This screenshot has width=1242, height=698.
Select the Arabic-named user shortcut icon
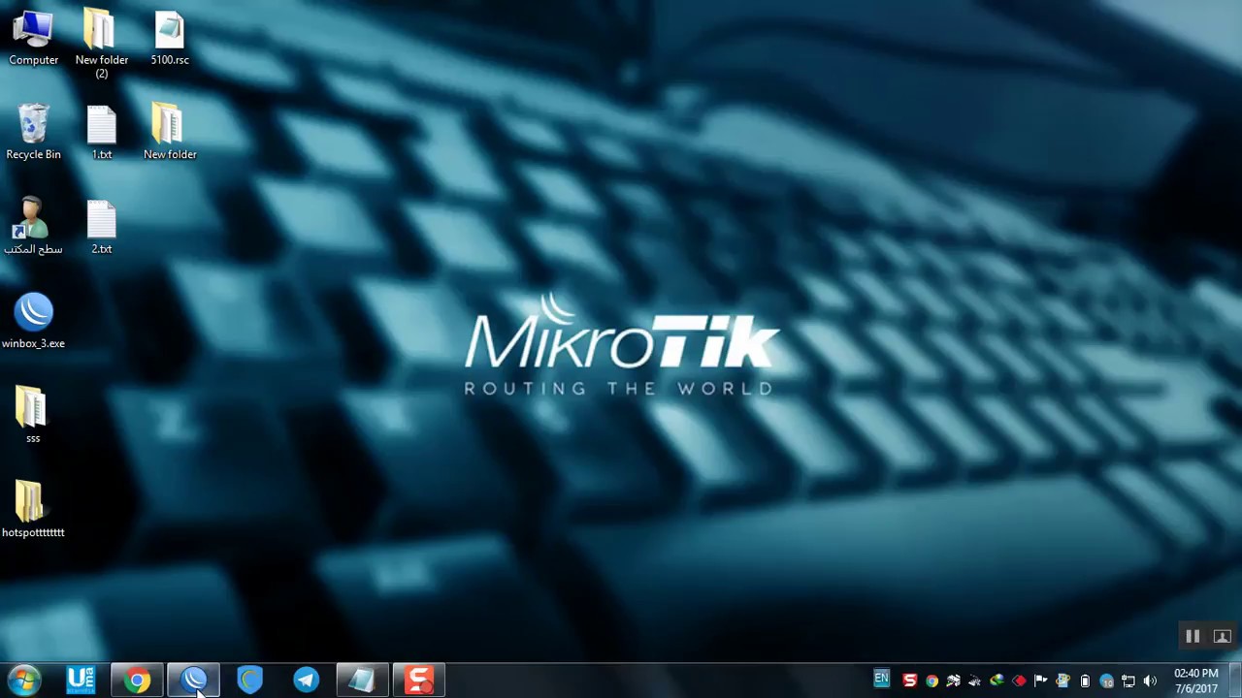[33, 227]
